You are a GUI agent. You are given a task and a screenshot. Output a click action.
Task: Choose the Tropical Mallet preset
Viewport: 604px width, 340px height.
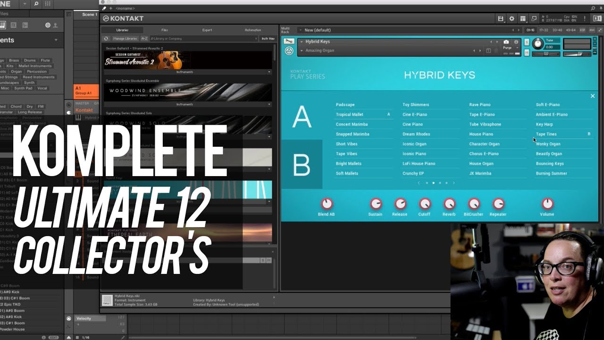(350, 114)
